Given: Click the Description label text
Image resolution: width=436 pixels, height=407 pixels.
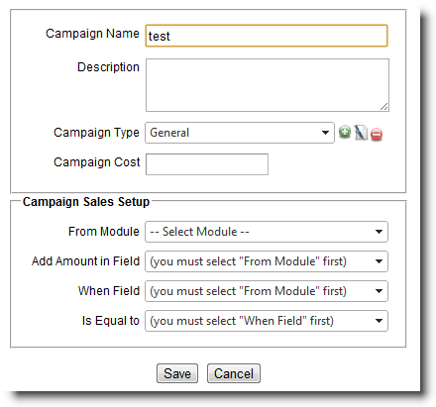Looking at the screenshot, I should (x=108, y=67).
